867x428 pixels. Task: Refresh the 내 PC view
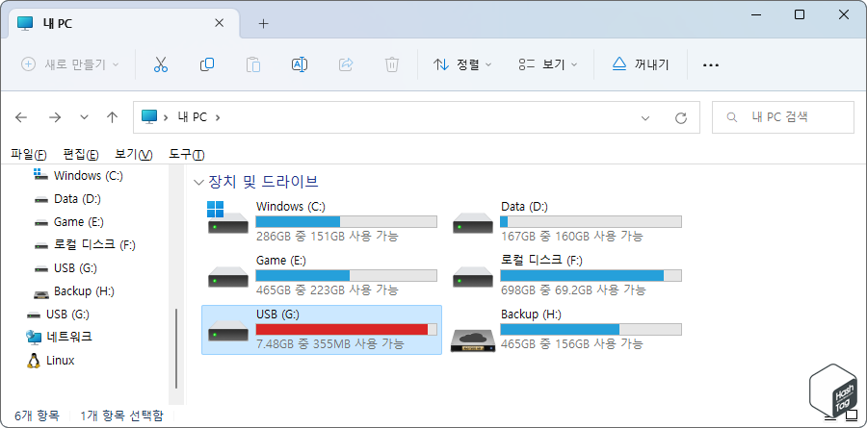[x=681, y=117]
